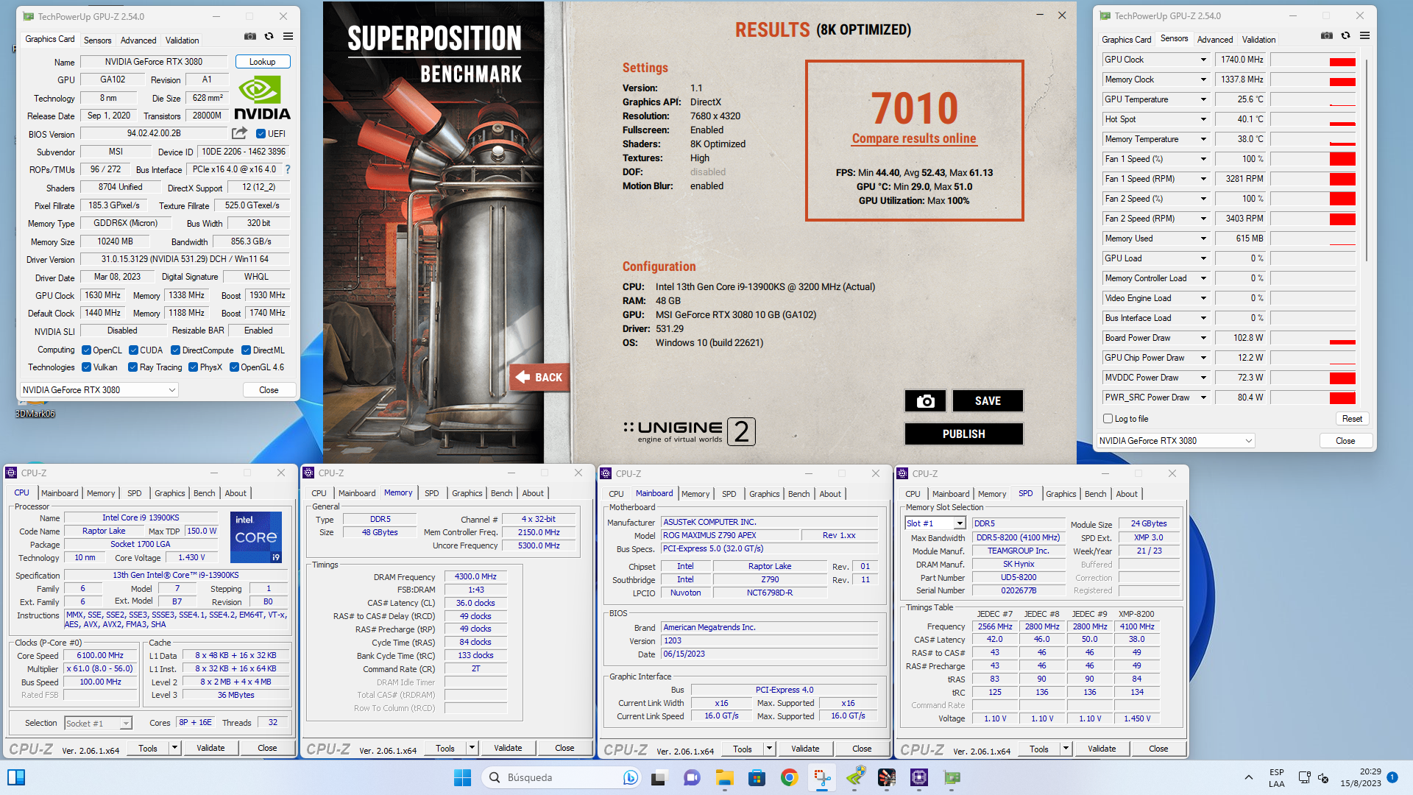Open Task View in the taskbar
1413x795 pixels.
(x=659, y=777)
